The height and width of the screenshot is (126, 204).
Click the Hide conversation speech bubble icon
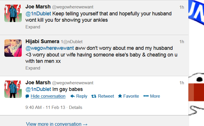coord(27,96)
